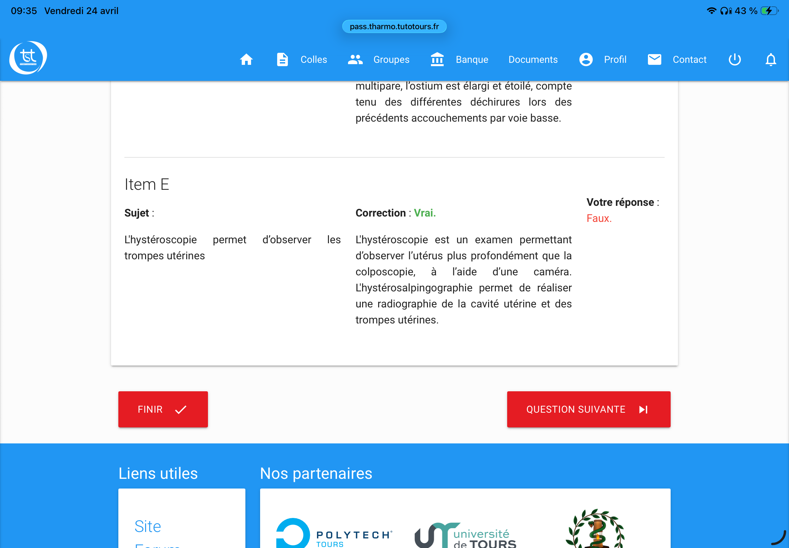Go to QUESTION SUIVANTE
Viewport: 789px width, 548px height.
point(588,409)
